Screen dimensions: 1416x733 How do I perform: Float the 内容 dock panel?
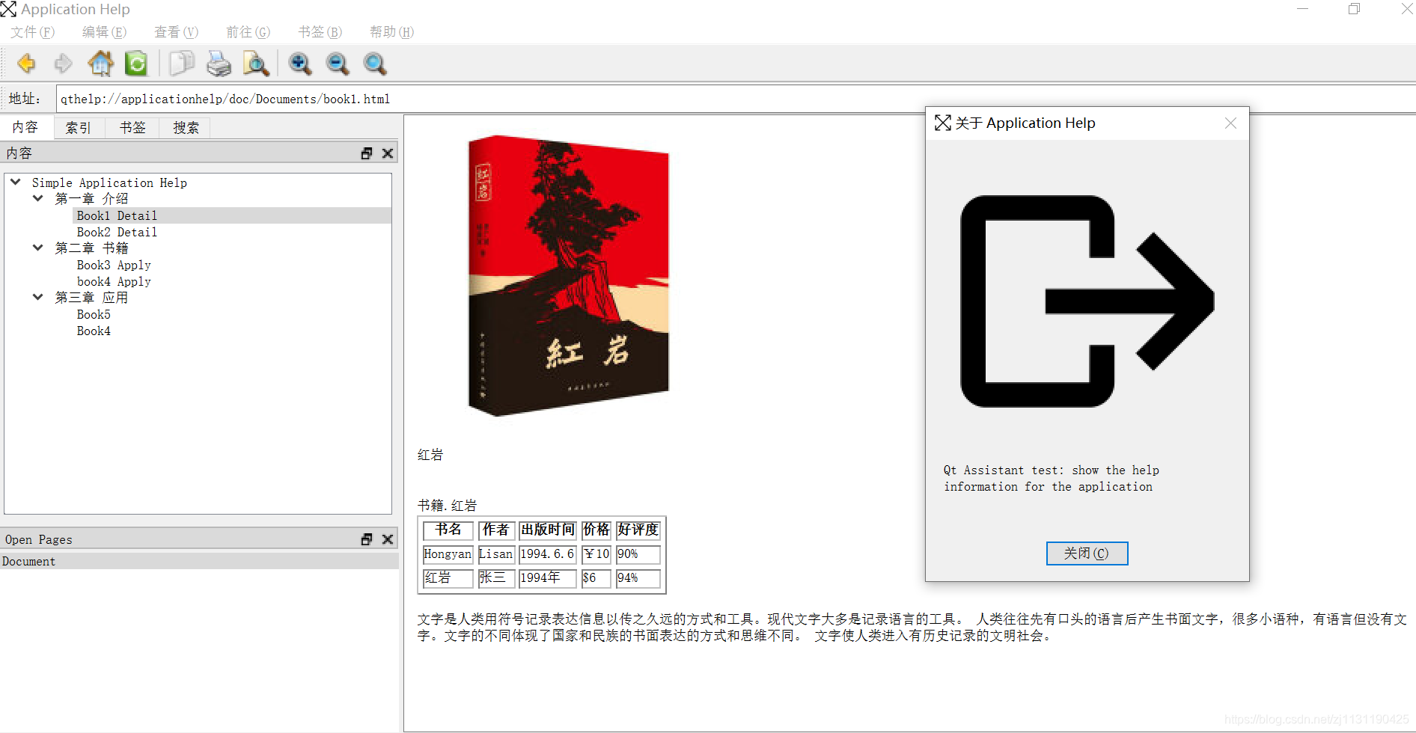coord(367,153)
